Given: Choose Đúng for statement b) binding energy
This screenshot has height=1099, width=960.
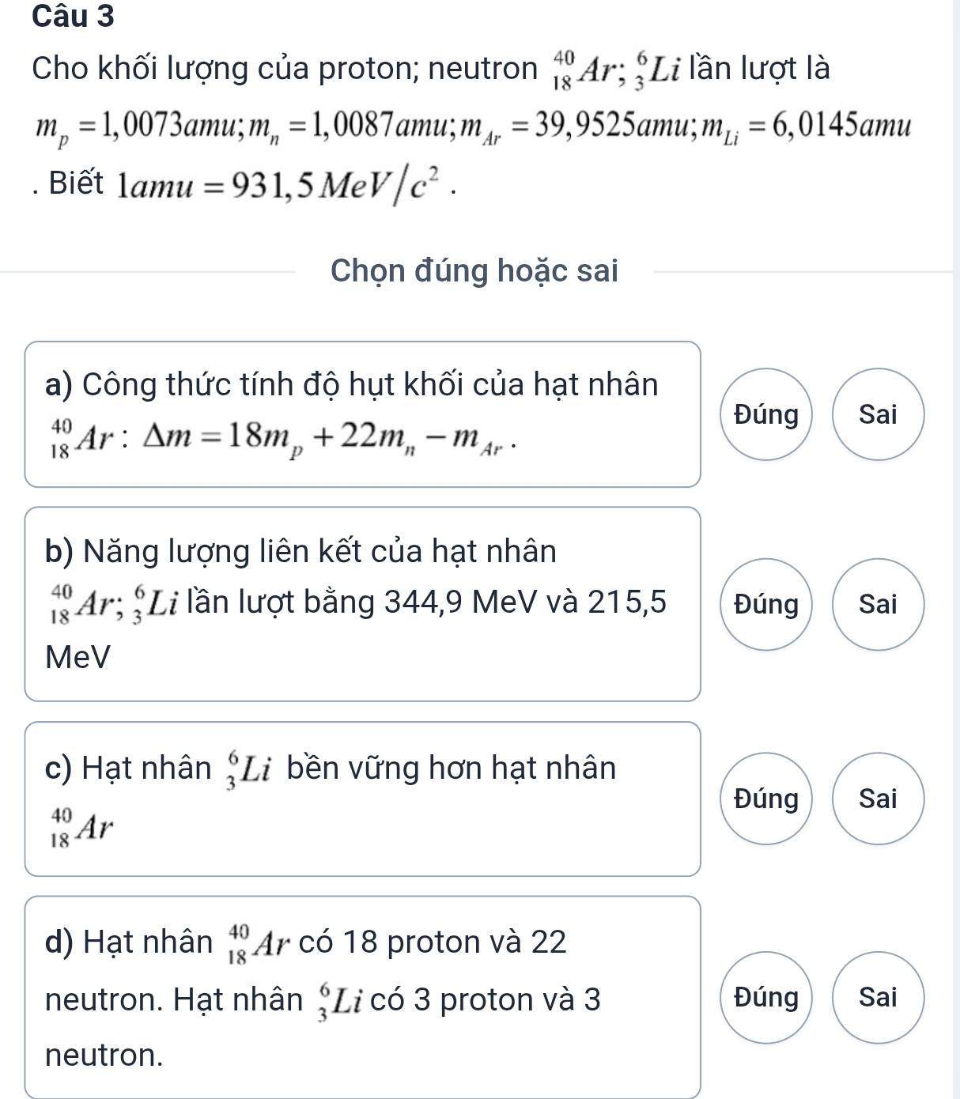Looking at the screenshot, I should coord(766,604).
